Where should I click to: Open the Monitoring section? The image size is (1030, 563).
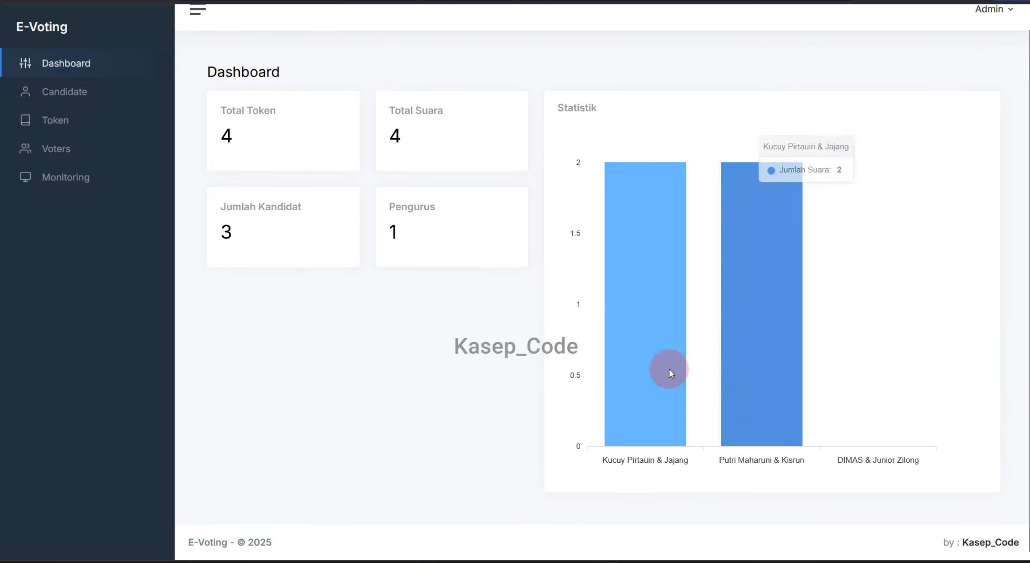click(x=87, y=177)
